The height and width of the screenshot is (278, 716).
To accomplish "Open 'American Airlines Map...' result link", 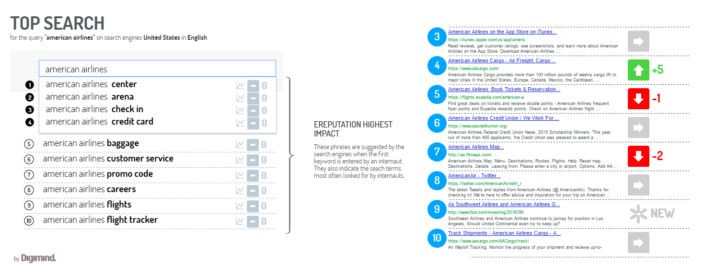I will pos(476,147).
